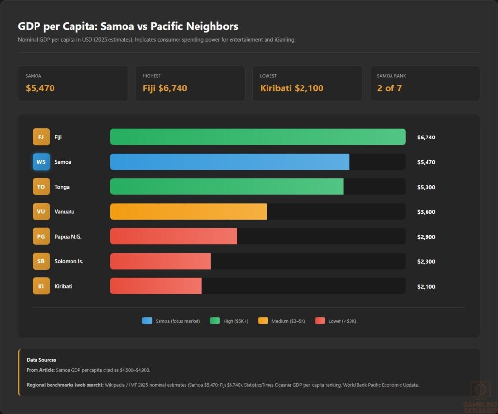Image resolution: width=498 pixels, height=414 pixels.
Task: Click the 'From Article:' source line
Action: [x=89, y=370]
